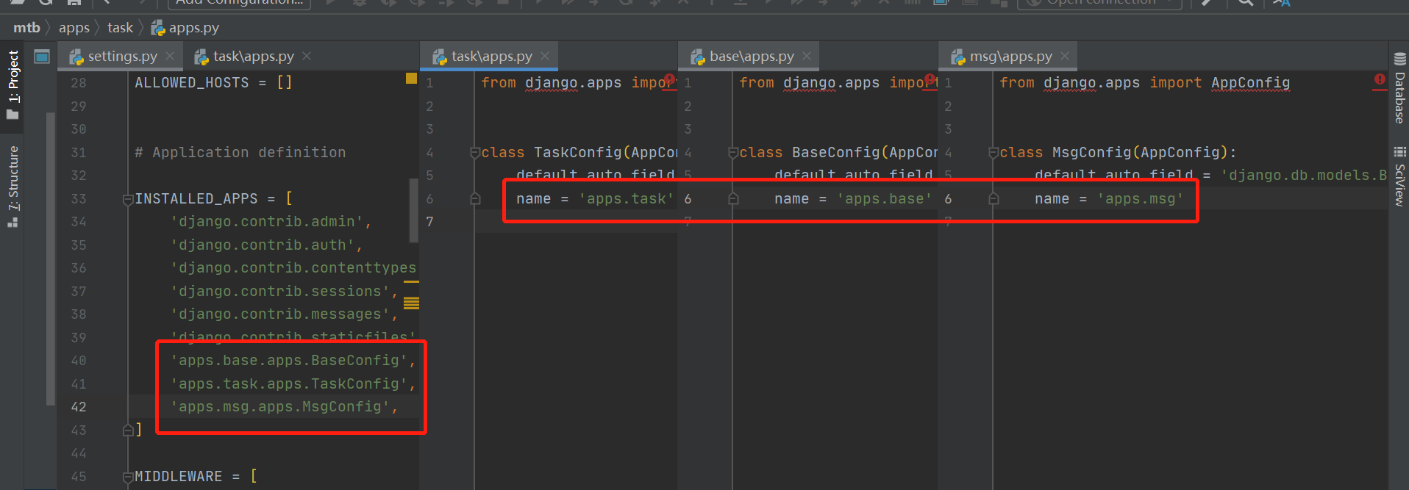
Task: Click class MsgConfig(AppConfig): declaration
Action: coord(1118,153)
